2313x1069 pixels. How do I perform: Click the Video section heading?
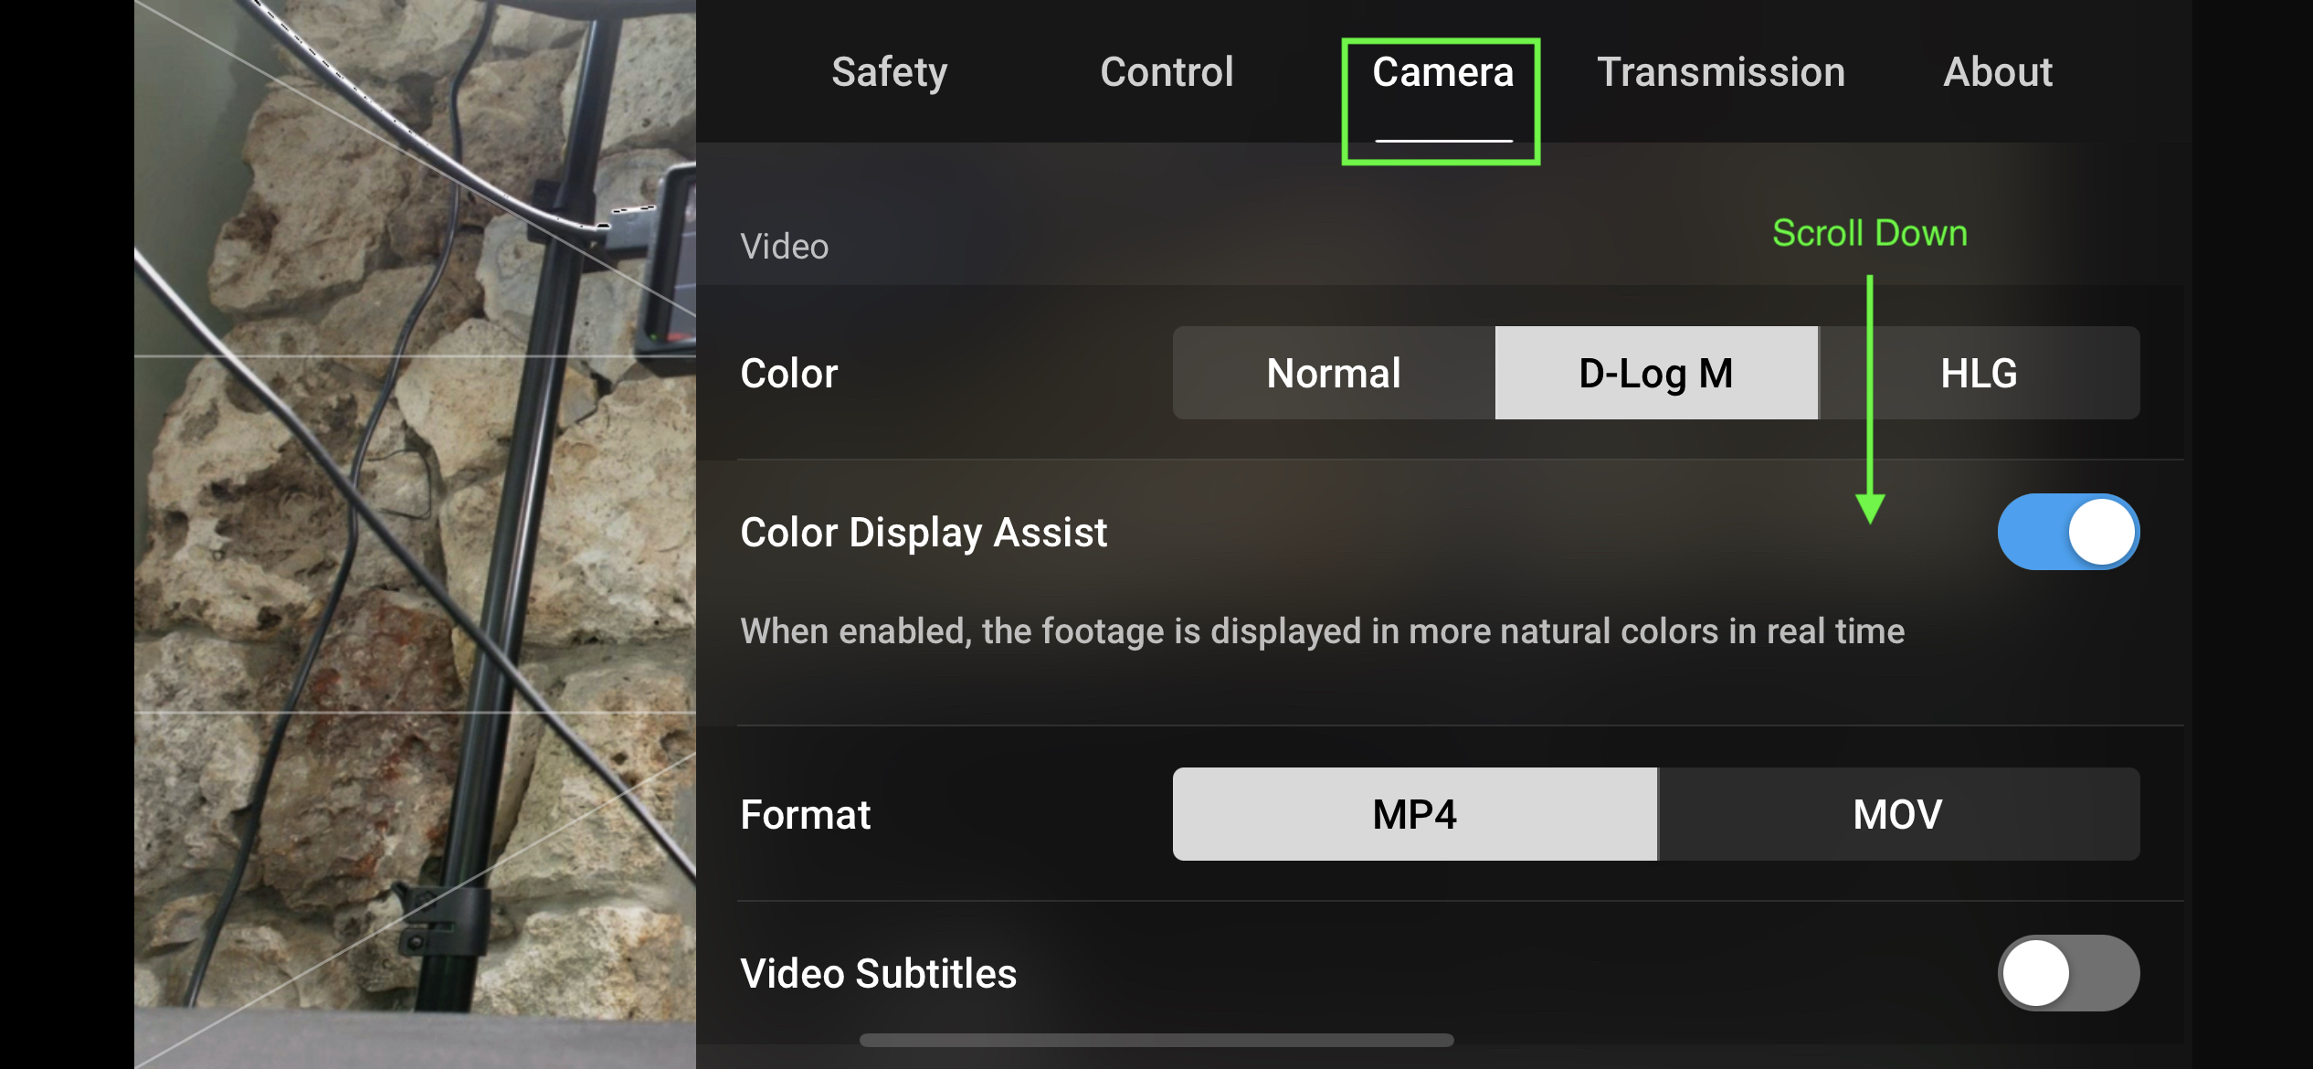pyautogui.click(x=785, y=247)
